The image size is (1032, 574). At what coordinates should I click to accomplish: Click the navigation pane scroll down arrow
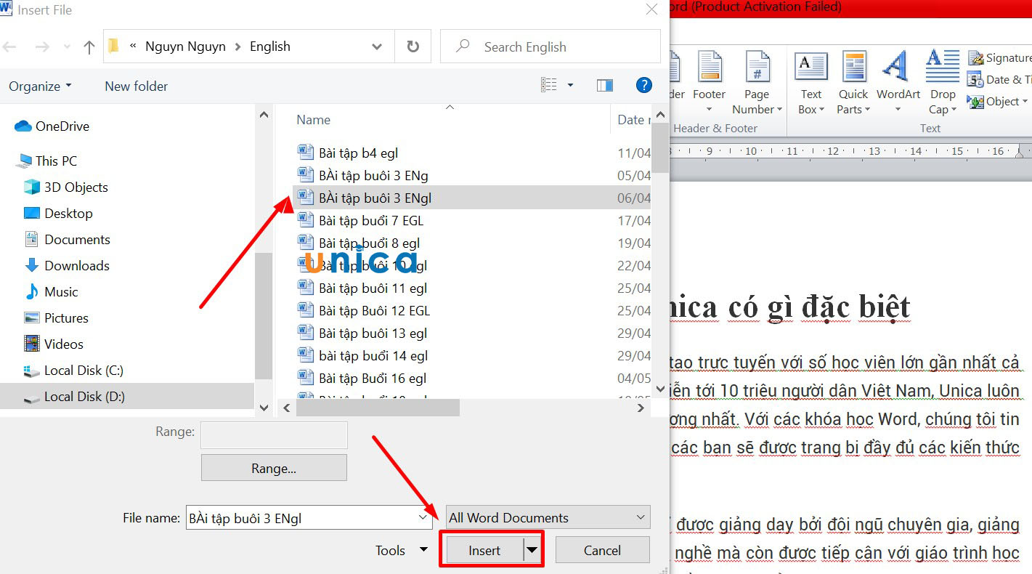(264, 408)
